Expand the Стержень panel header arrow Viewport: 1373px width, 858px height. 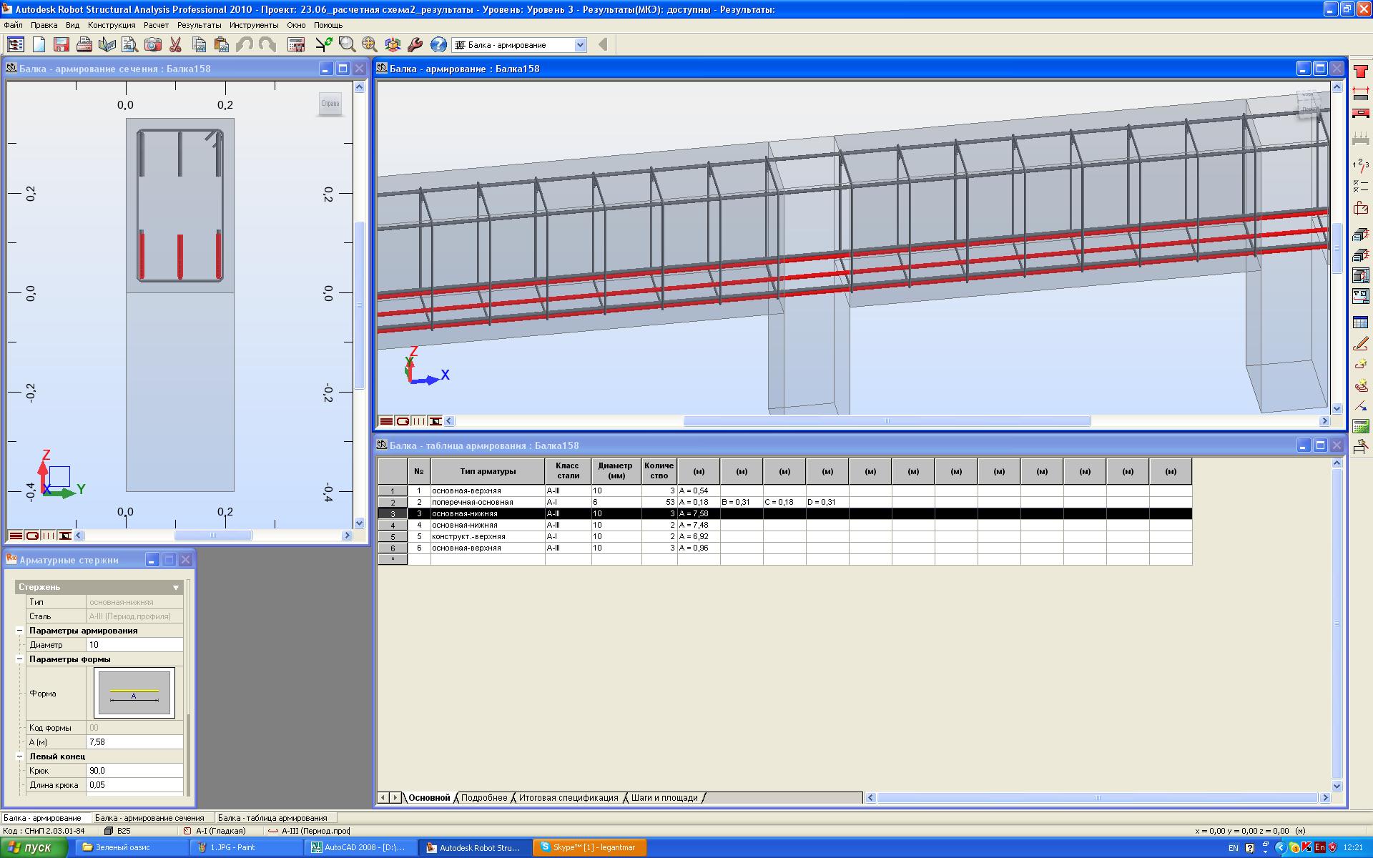pyautogui.click(x=176, y=588)
